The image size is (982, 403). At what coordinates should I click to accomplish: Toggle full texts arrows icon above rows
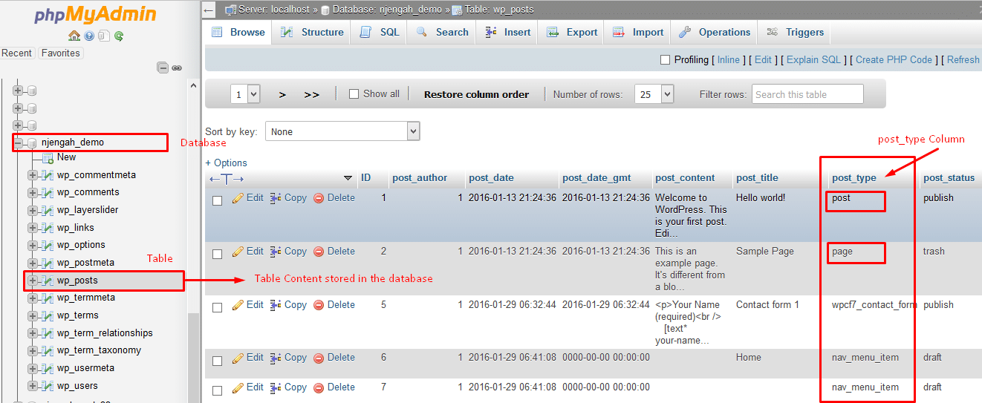(226, 178)
